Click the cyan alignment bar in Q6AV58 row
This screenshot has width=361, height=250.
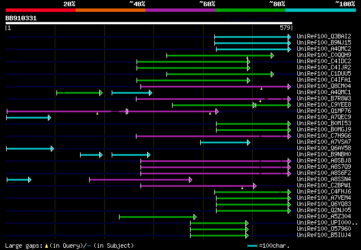(x=30, y=149)
